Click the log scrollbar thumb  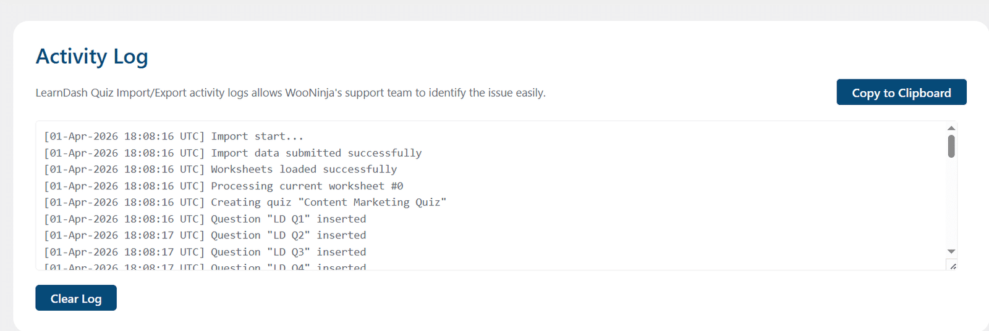pos(951,146)
